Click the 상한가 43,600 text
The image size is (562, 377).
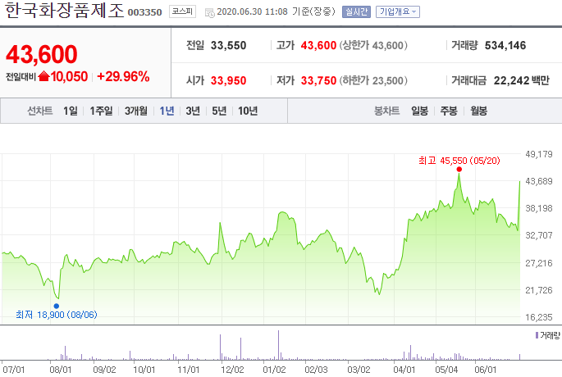[x=373, y=45]
